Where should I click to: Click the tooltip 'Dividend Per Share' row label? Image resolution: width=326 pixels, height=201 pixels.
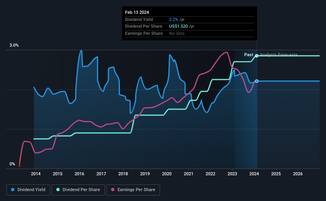144,27
